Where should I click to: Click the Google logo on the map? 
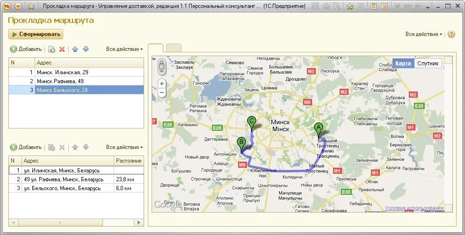167,205
